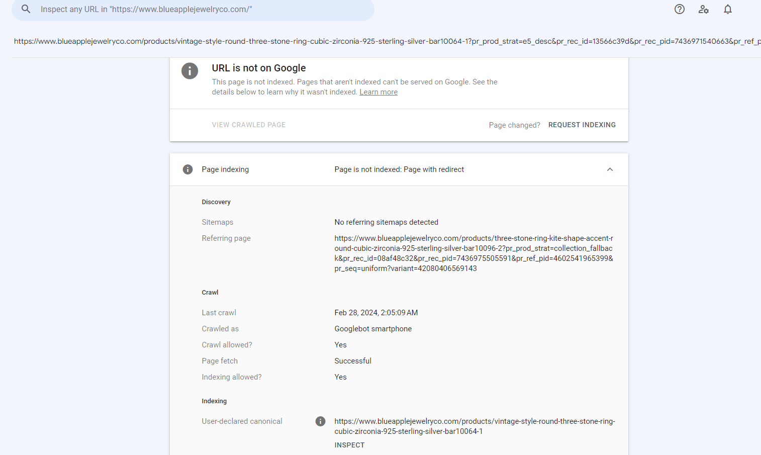Click the user-declared canonical URL text
The width and height of the screenshot is (761, 455).
pos(474,426)
